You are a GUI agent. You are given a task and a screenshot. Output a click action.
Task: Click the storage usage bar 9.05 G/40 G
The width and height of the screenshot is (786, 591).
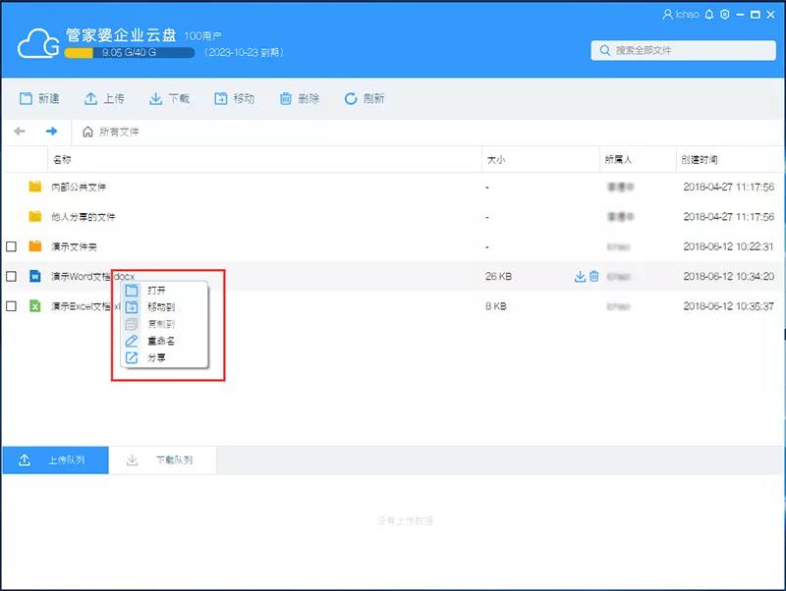pos(130,53)
